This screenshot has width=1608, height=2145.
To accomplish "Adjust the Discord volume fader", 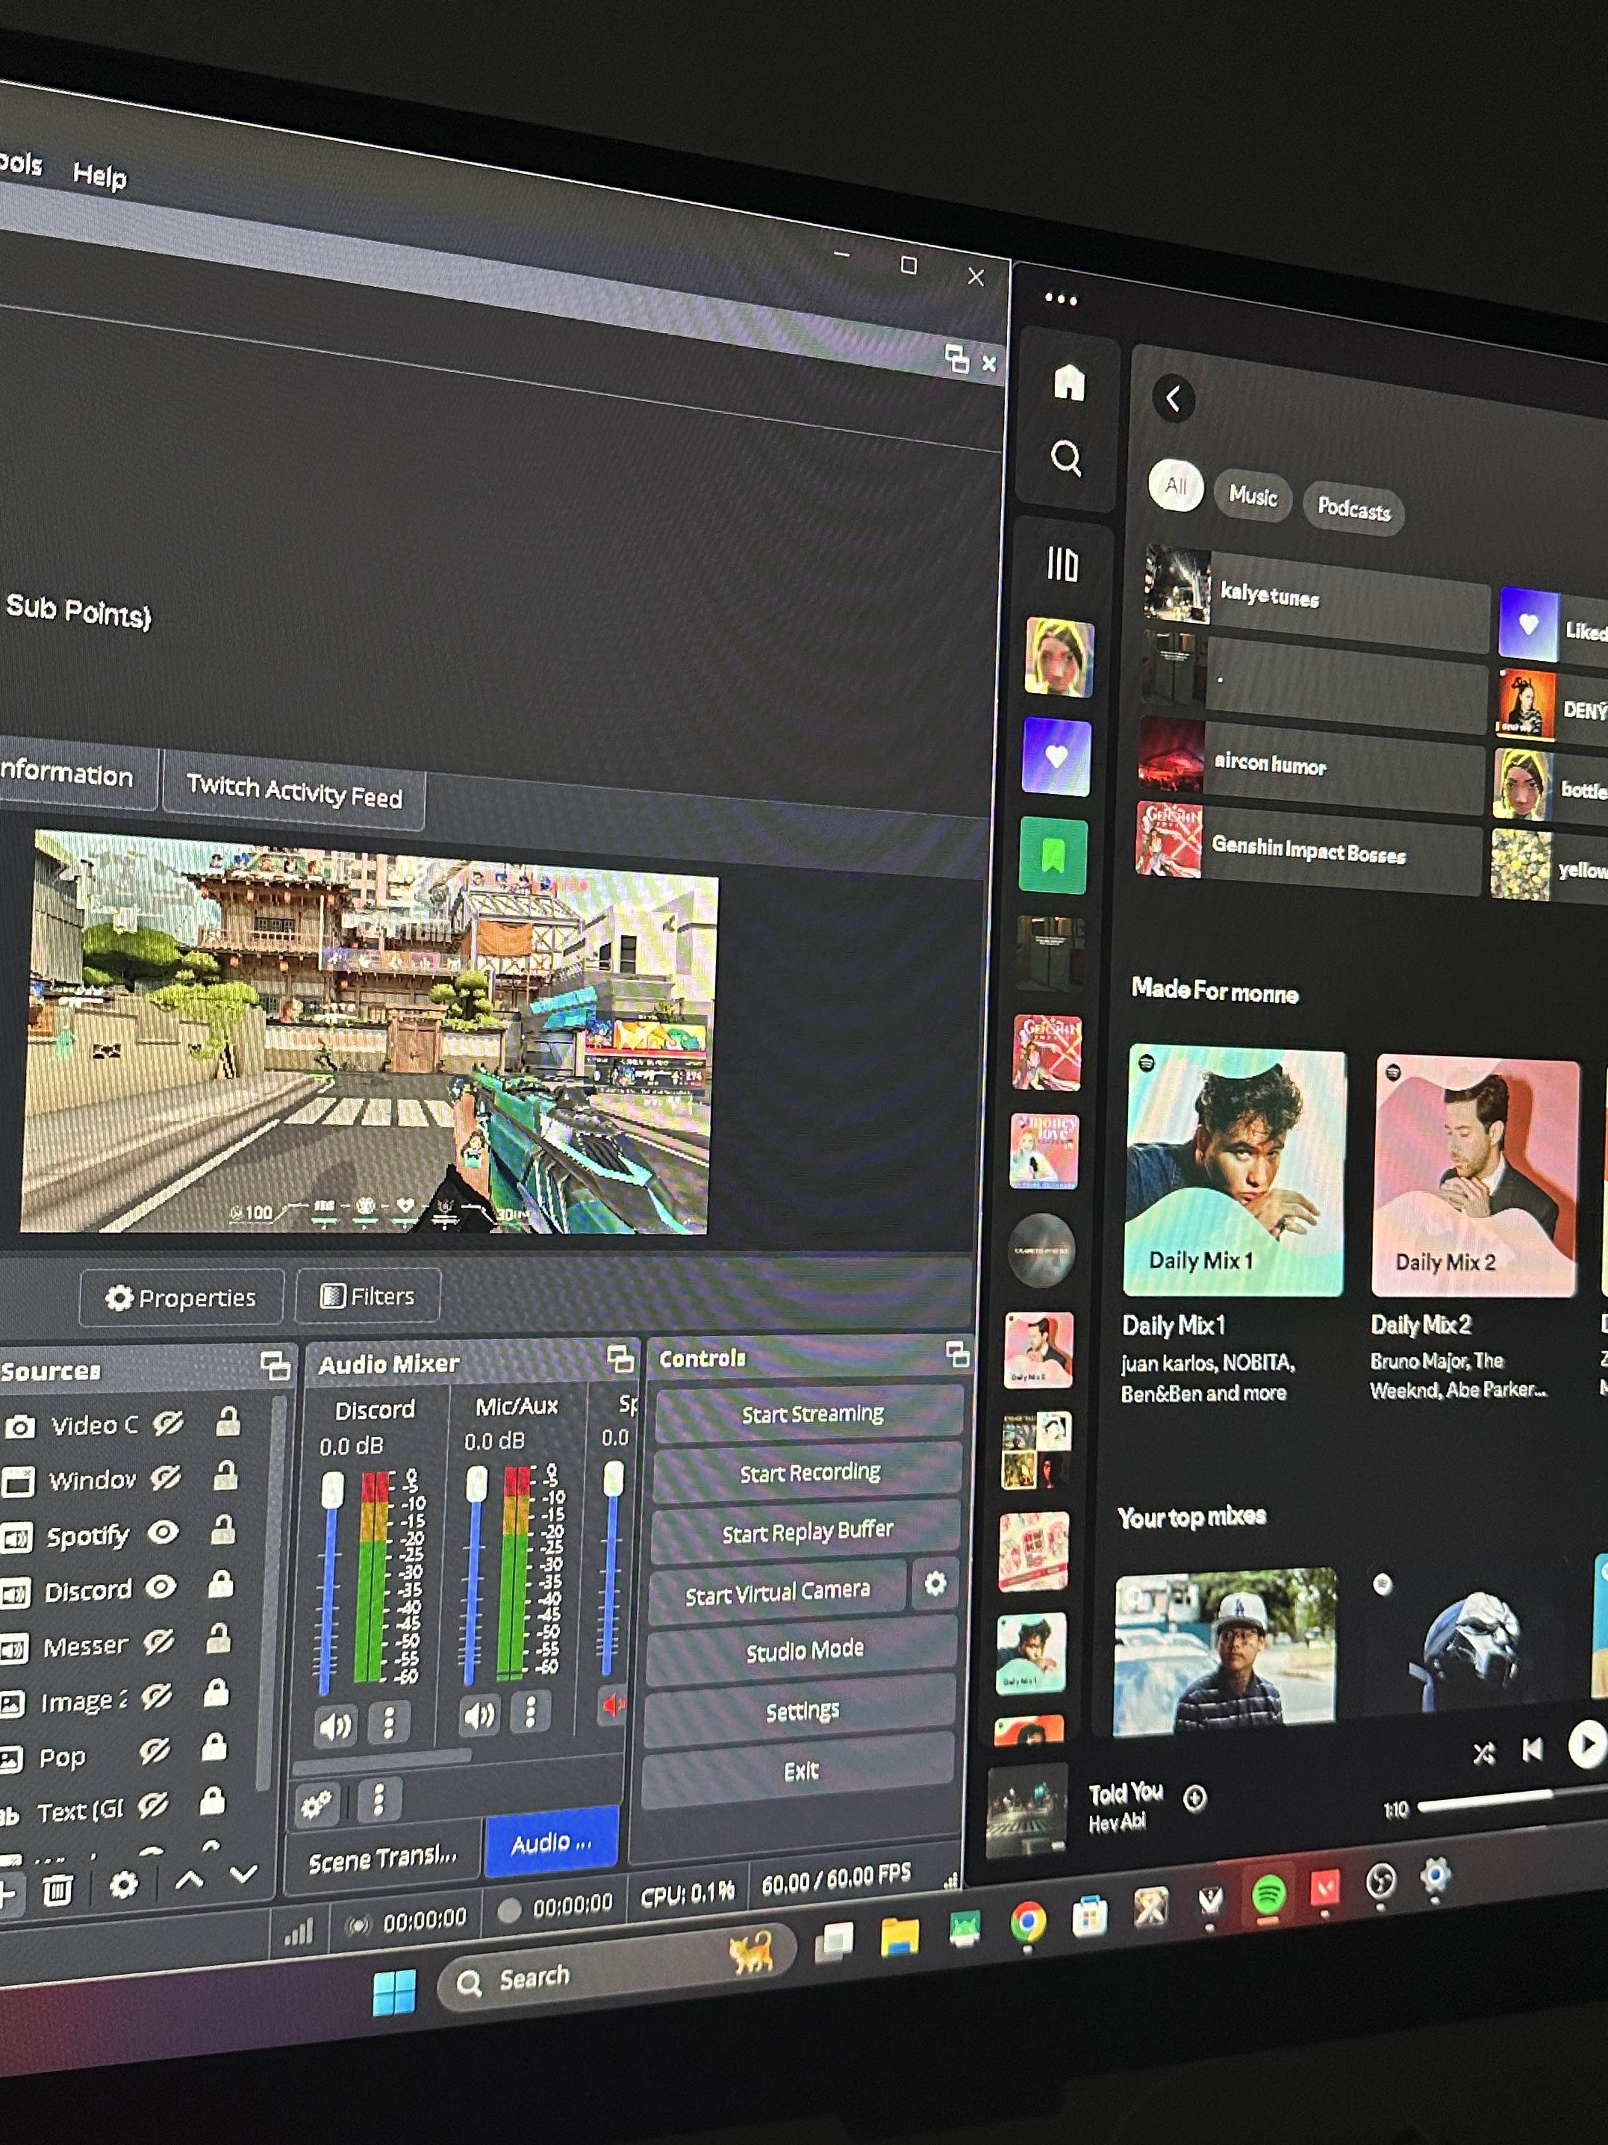I will 332,1490.
